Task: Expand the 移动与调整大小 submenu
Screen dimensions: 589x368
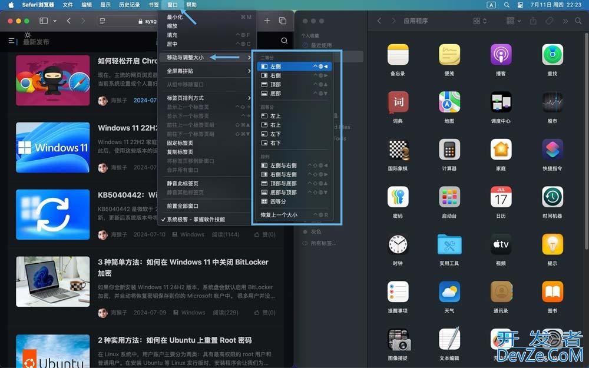Action: (207, 58)
